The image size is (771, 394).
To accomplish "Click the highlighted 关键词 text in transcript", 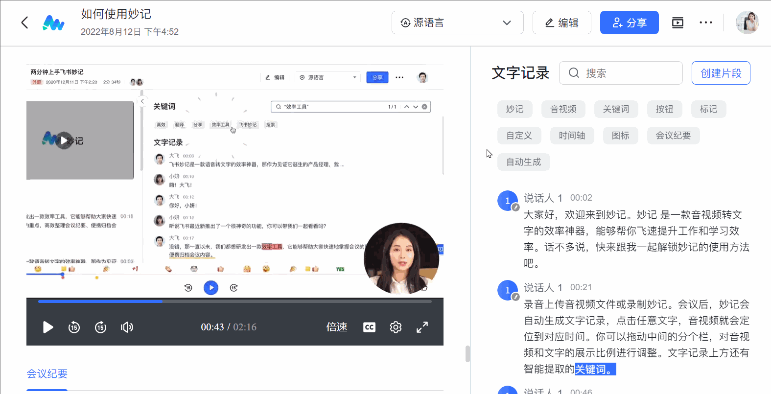I will tap(595, 369).
